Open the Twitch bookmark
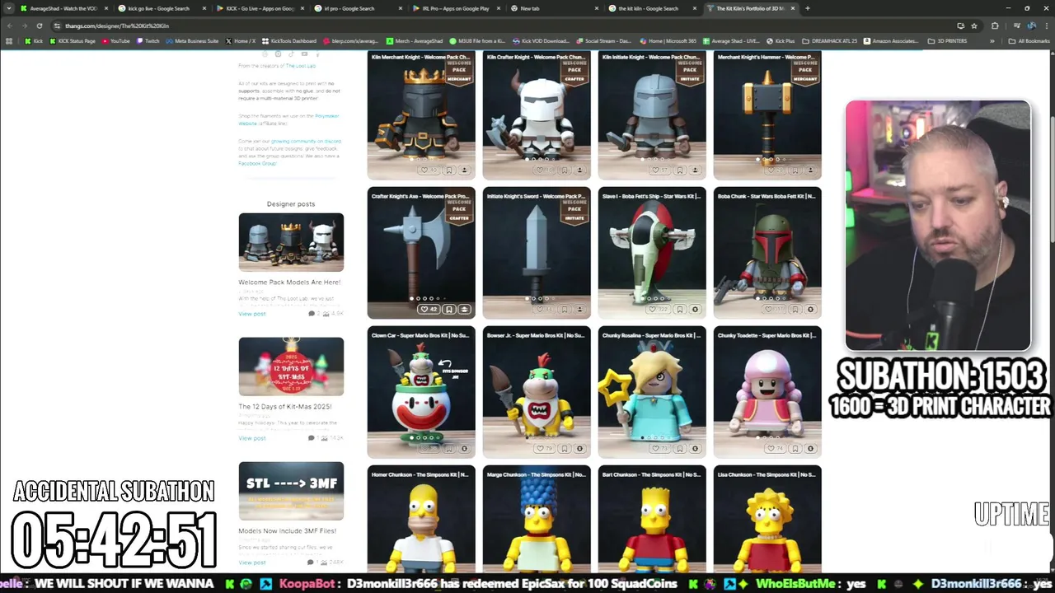The image size is (1055, 593). pyautogui.click(x=148, y=40)
